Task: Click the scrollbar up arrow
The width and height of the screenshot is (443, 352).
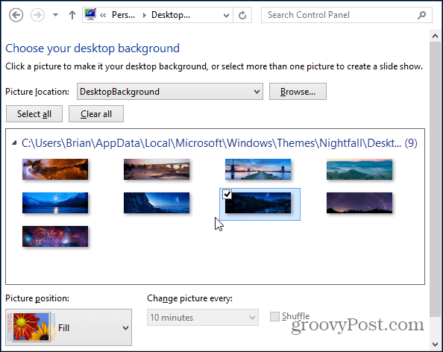Action: click(436, 36)
